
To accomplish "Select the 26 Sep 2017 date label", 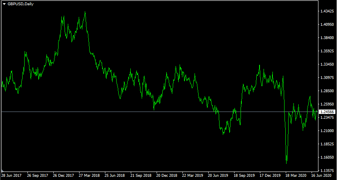I will click(x=38, y=176).
